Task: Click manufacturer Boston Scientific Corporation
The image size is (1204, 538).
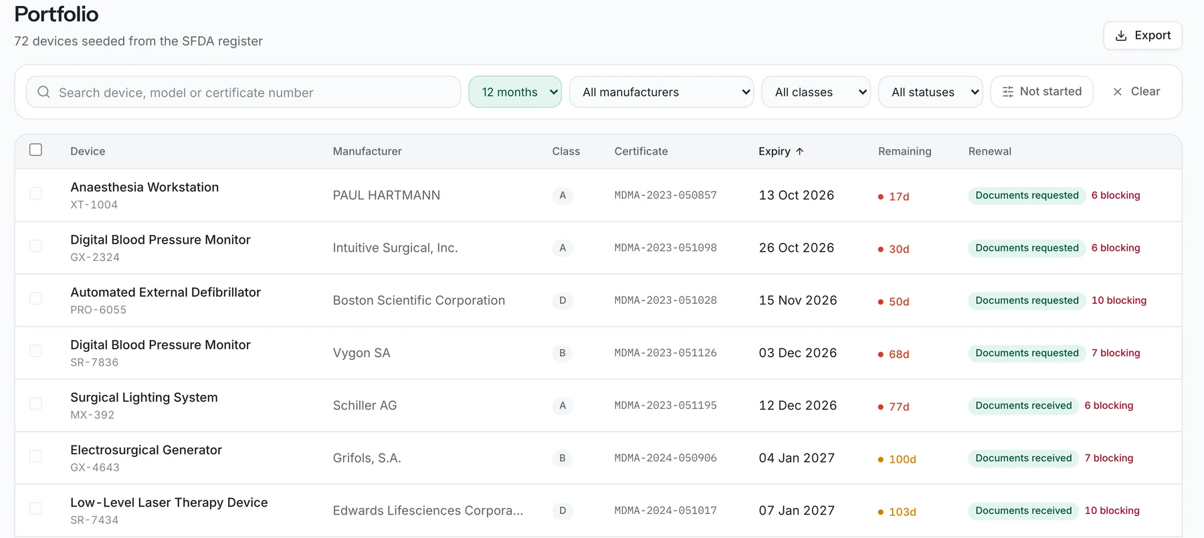Action: click(x=419, y=300)
